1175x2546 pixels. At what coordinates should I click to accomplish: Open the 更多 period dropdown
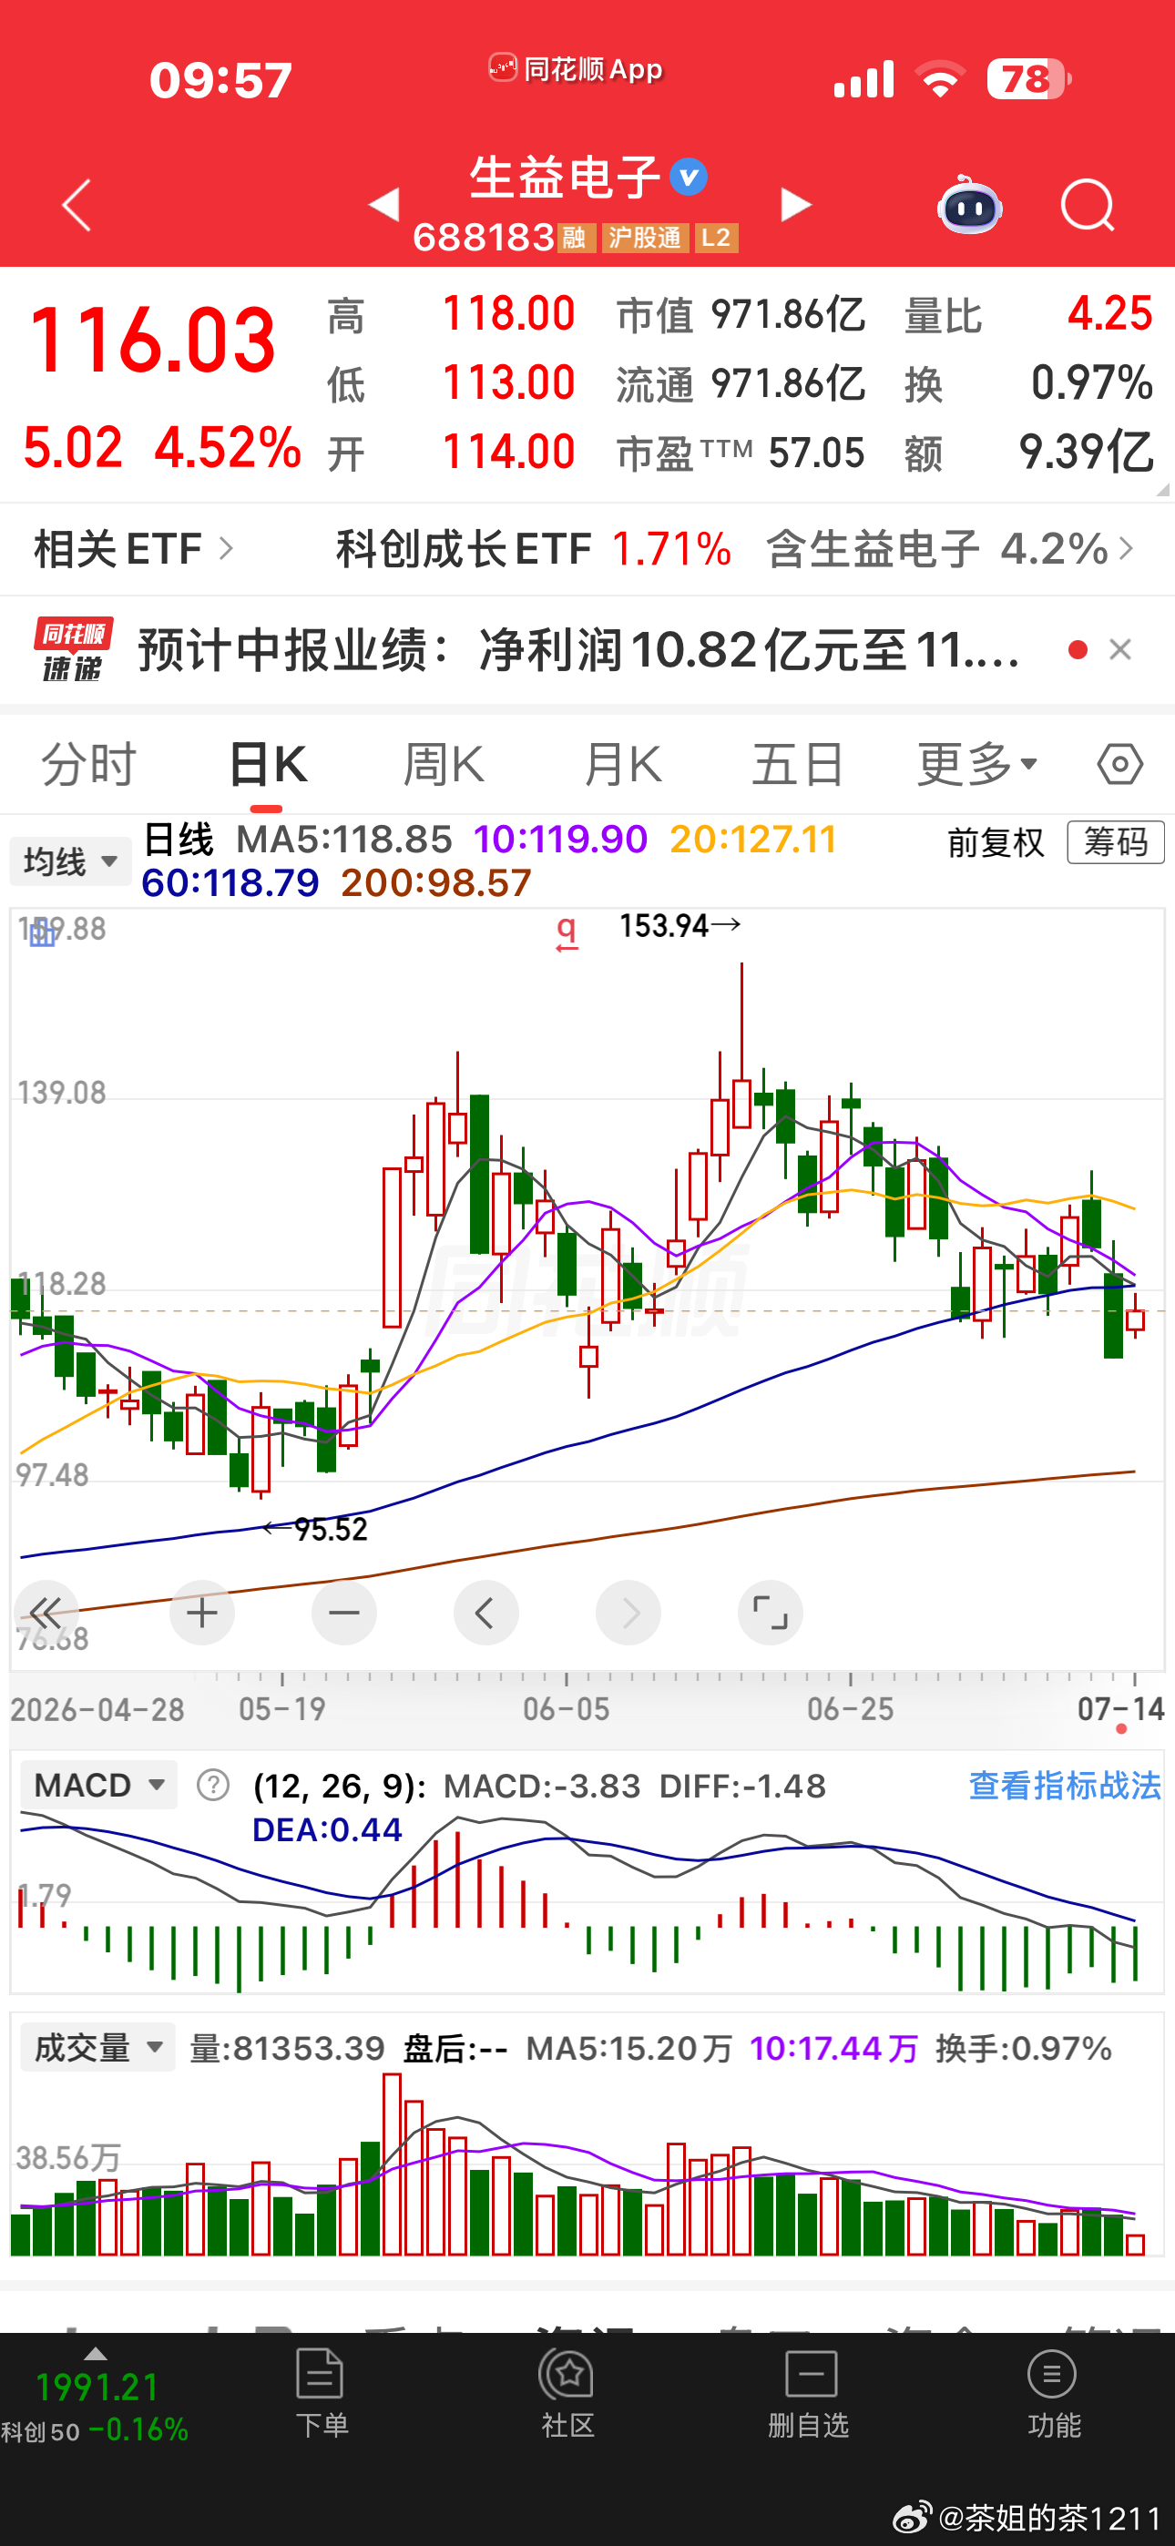[x=977, y=764]
